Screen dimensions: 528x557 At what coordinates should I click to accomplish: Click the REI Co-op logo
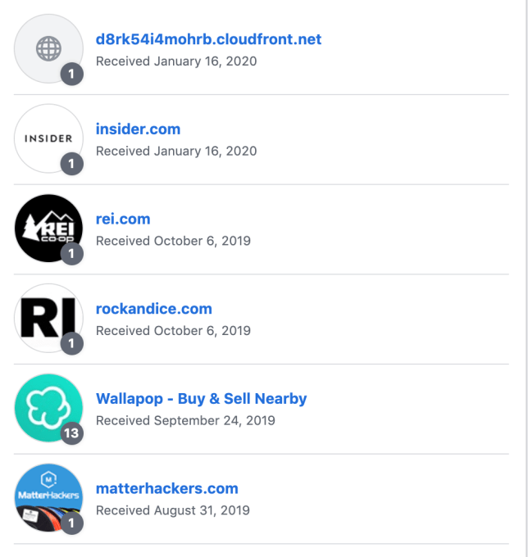coord(48,229)
